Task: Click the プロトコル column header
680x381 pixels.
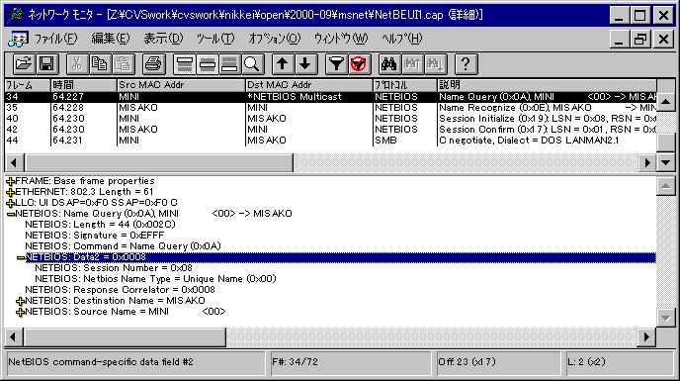Action: click(405, 85)
